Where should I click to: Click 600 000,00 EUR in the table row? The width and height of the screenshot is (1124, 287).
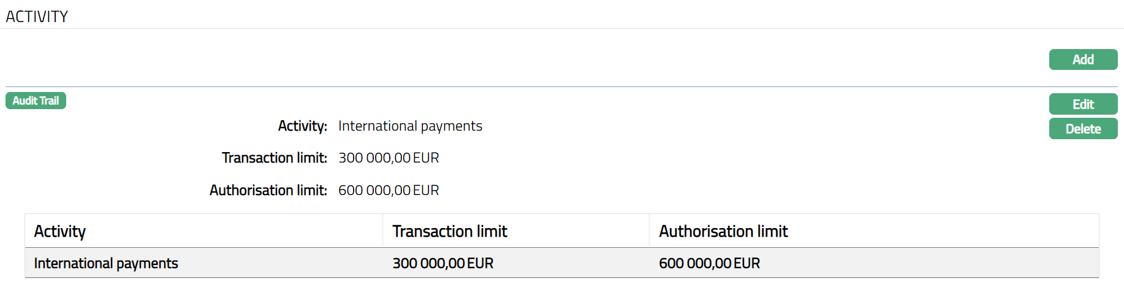coord(709,263)
